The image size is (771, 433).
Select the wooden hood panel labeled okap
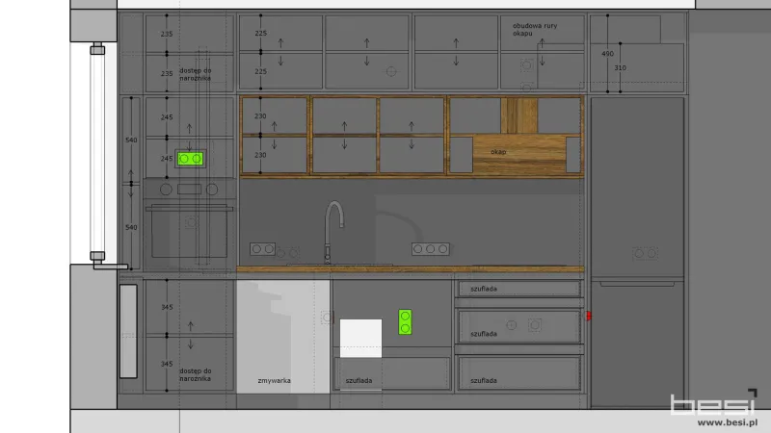tap(519, 154)
